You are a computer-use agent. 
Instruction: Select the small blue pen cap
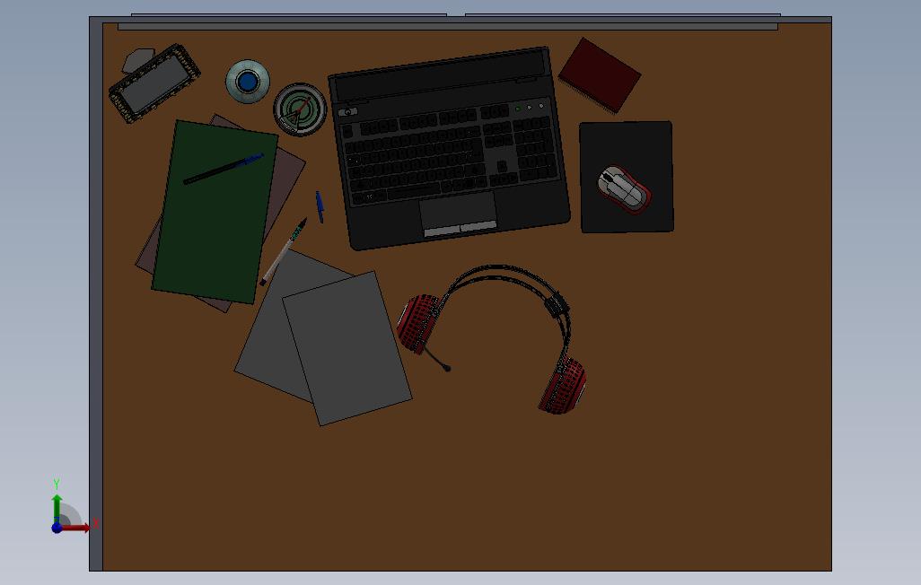pyautogui.click(x=320, y=206)
